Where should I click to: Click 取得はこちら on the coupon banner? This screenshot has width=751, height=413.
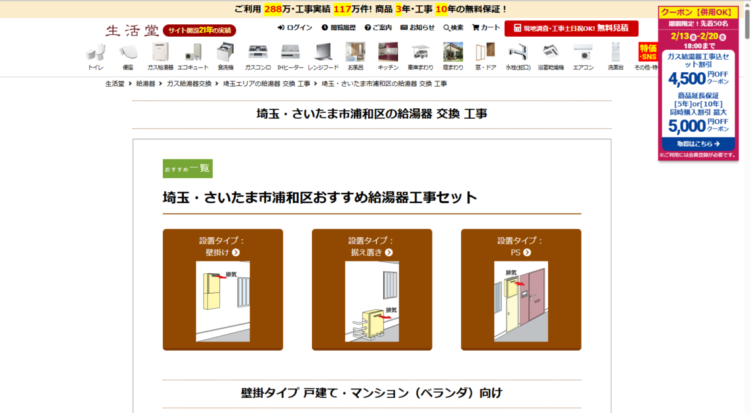point(698,144)
